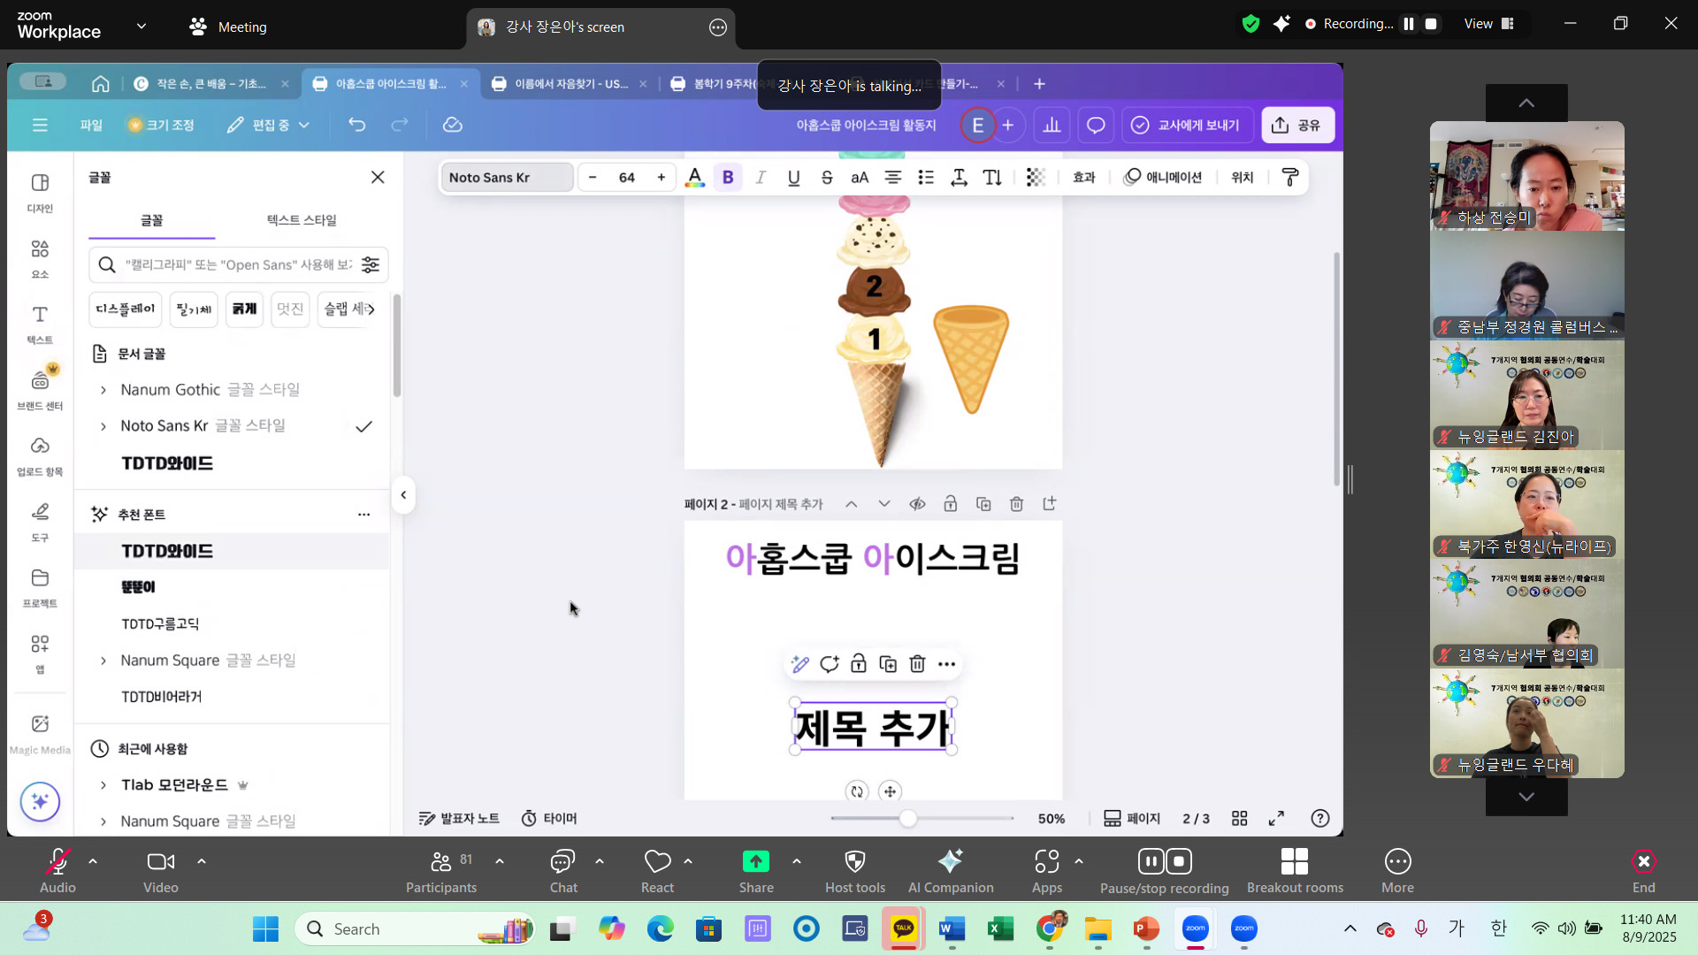Viewport: 1698px width, 955px height.
Task: Decrease font size with minus button
Action: click(593, 178)
